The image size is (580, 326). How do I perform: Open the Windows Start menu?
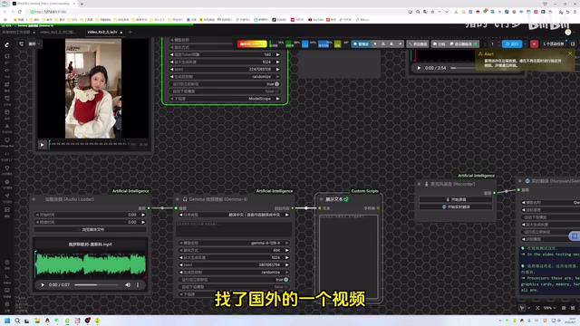(x=6, y=321)
